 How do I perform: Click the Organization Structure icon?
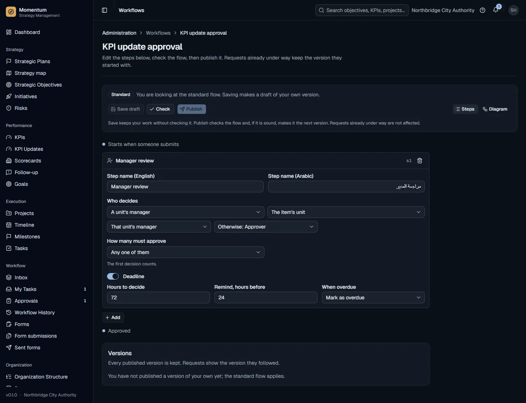click(x=9, y=377)
